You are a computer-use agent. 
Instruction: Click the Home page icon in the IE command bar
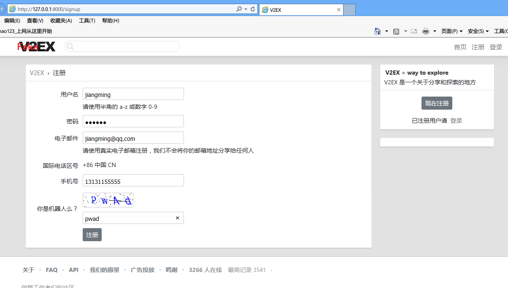378,31
